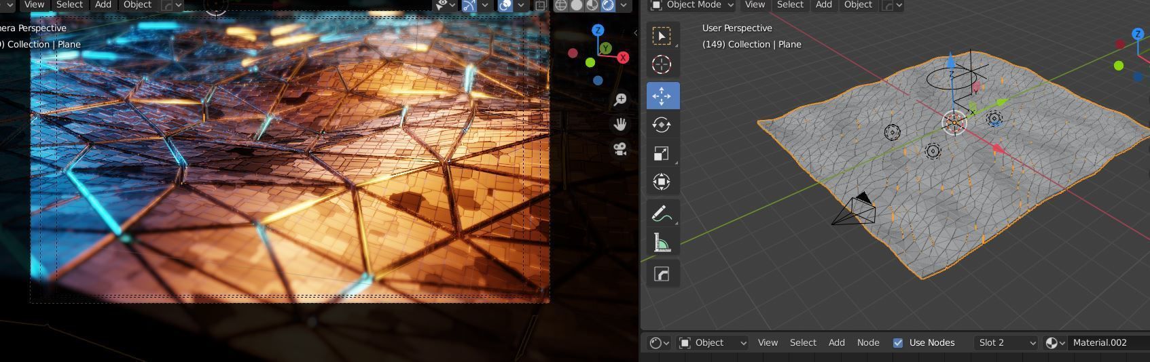Open Select menu in right viewport
Image resolution: width=1150 pixels, height=362 pixels.
point(790,5)
